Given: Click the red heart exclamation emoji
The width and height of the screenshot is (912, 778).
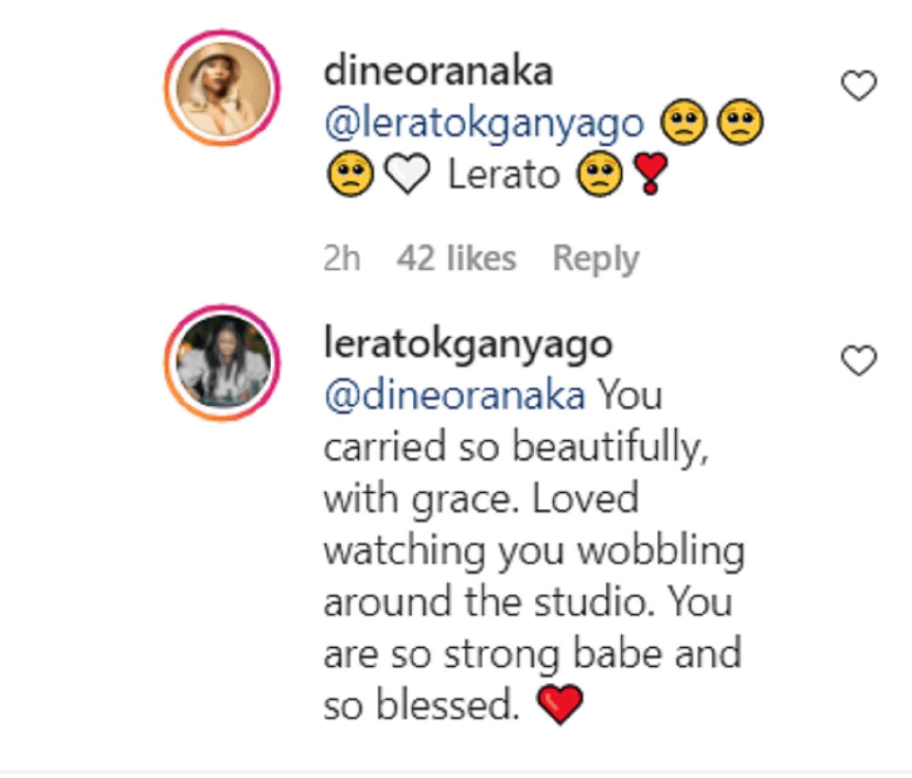Looking at the screenshot, I should [650, 174].
